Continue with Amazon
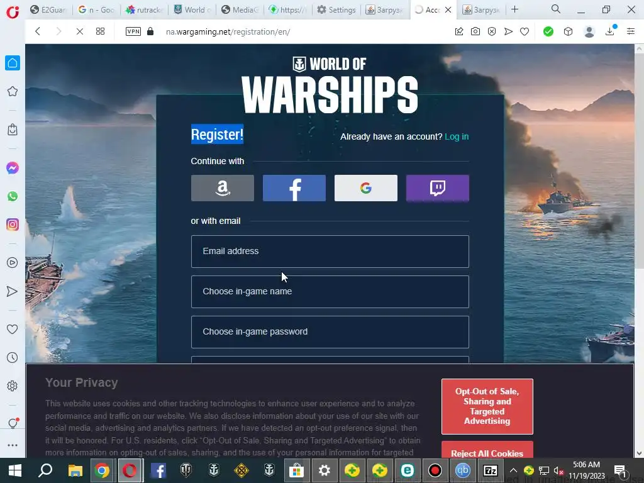Image resolution: width=644 pixels, height=483 pixels. coord(222,188)
